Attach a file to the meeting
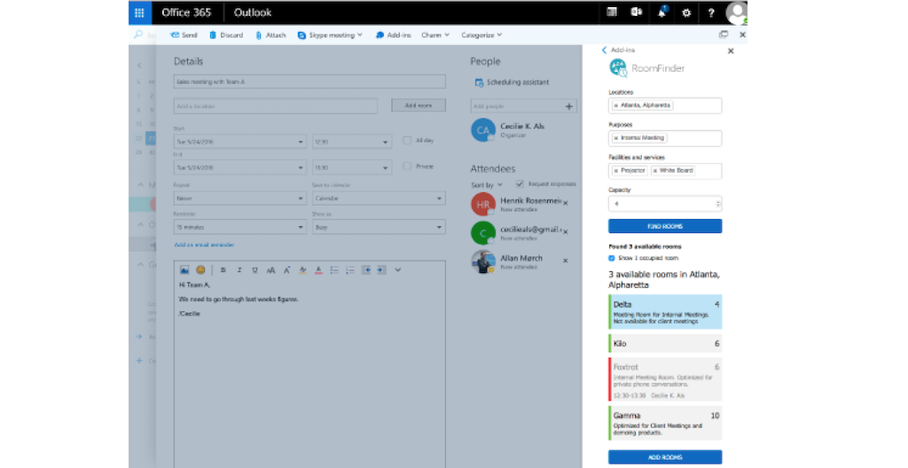 (270, 35)
